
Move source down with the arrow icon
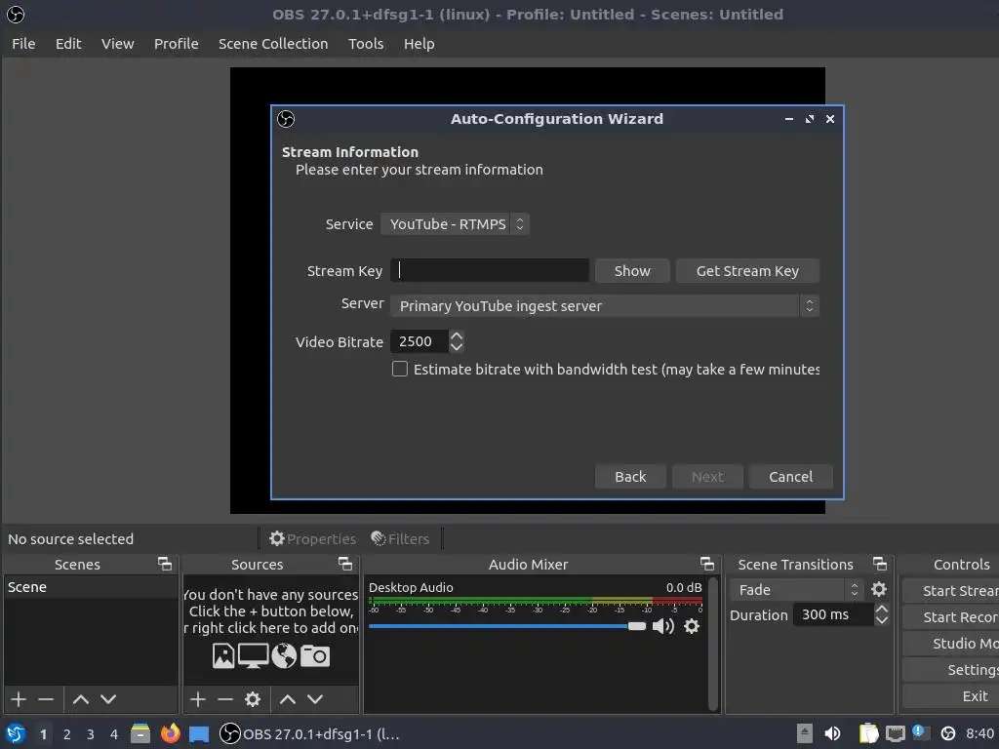click(315, 699)
